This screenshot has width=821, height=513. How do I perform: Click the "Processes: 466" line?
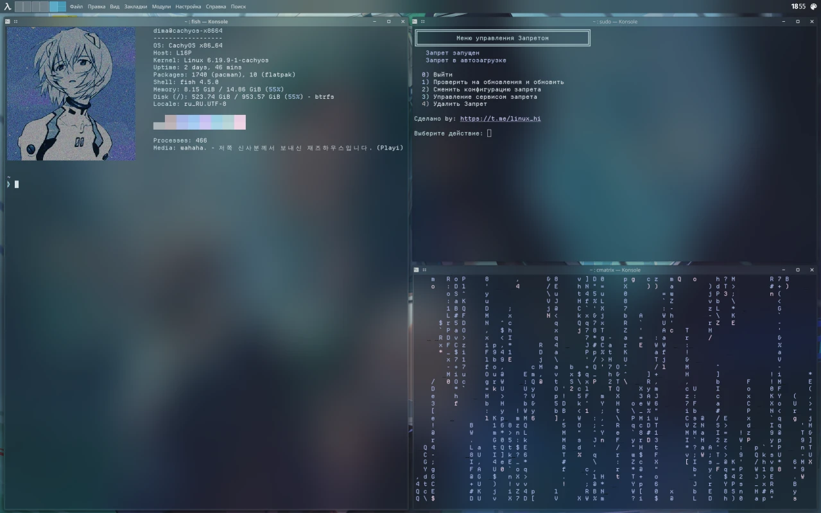pyautogui.click(x=180, y=141)
